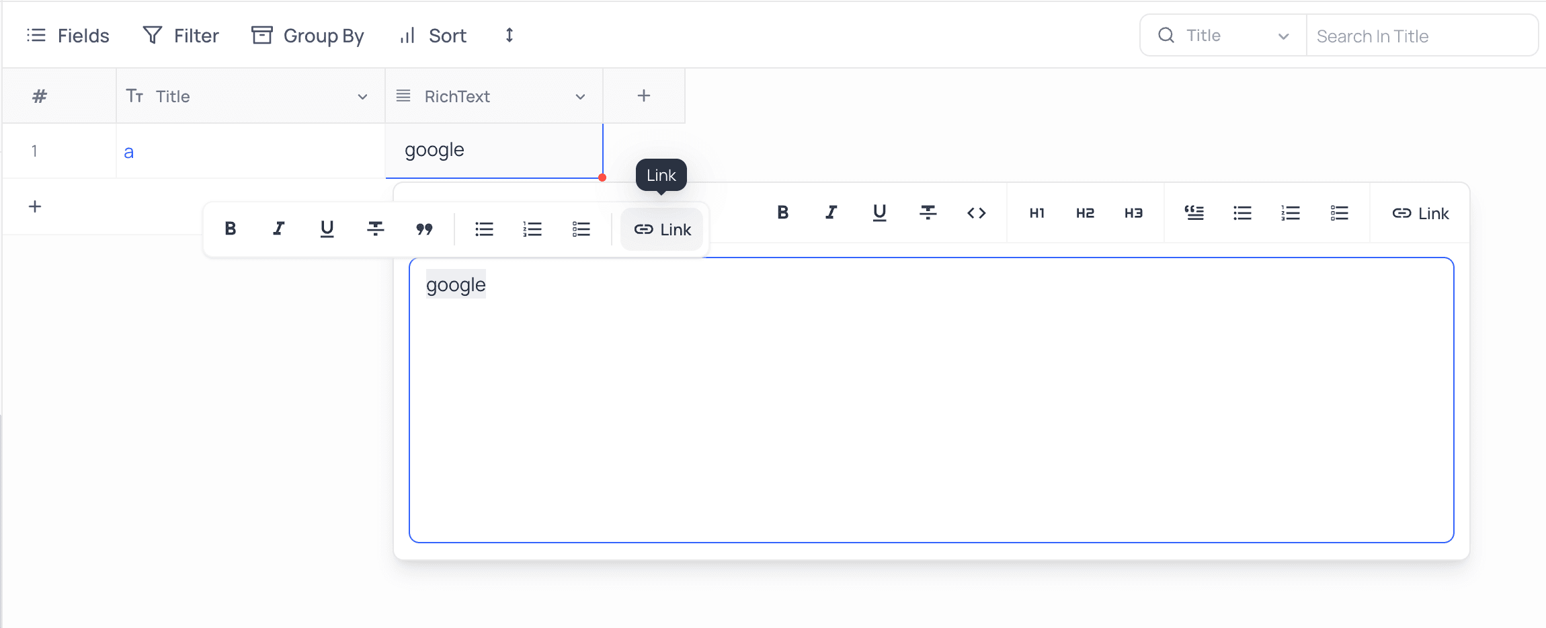Open the Group By menu

(308, 36)
